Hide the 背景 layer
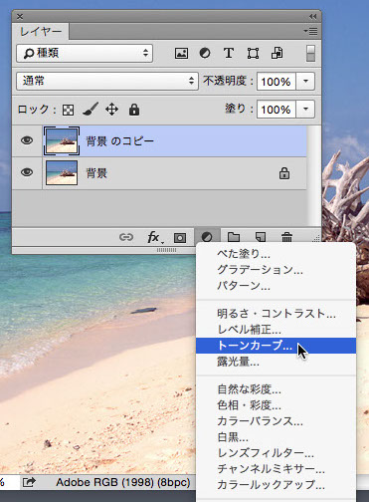This screenshot has height=502, width=369. pos(27,172)
